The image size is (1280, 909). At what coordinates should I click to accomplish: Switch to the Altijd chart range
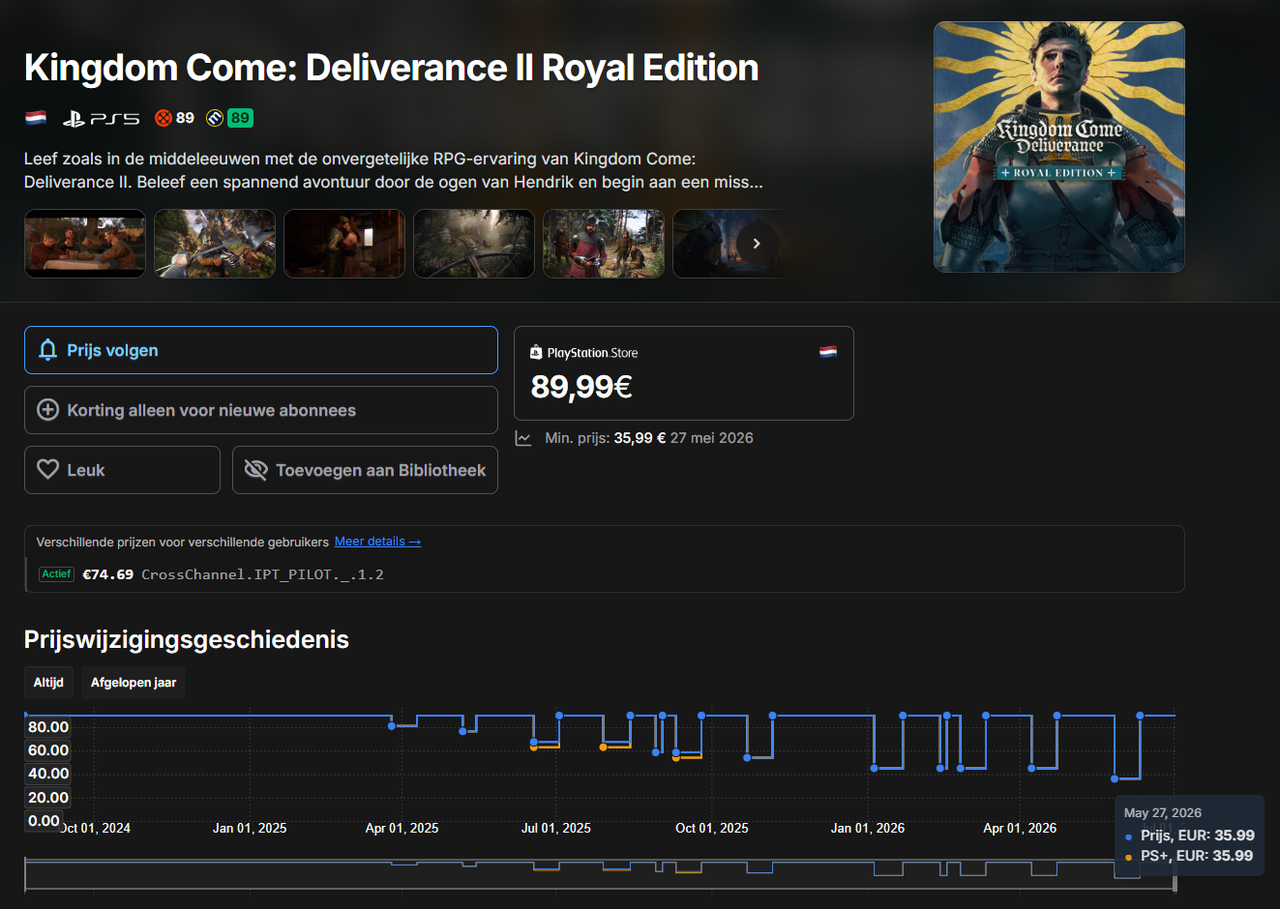(48, 683)
